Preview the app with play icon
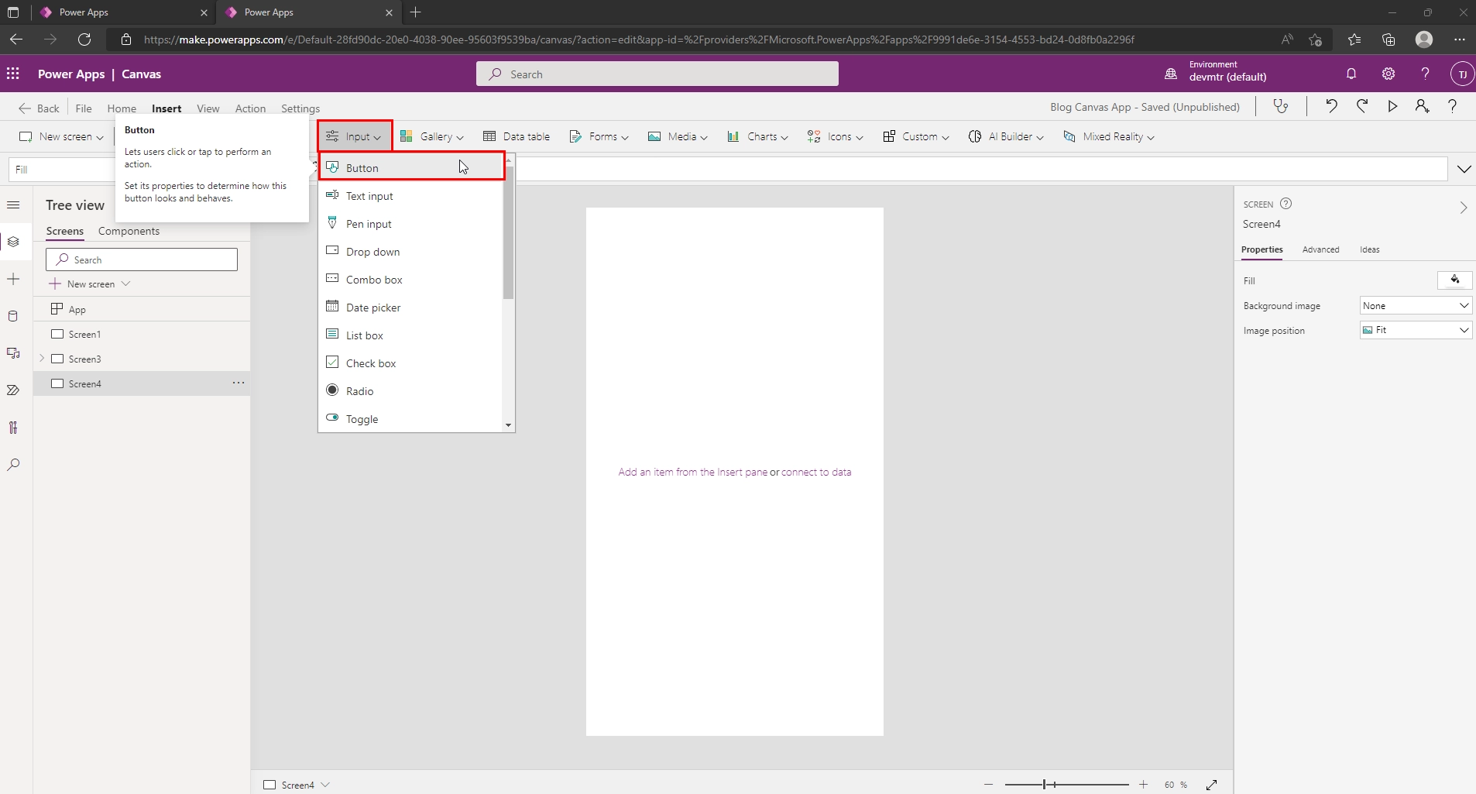The height and width of the screenshot is (794, 1476). (x=1392, y=106)
